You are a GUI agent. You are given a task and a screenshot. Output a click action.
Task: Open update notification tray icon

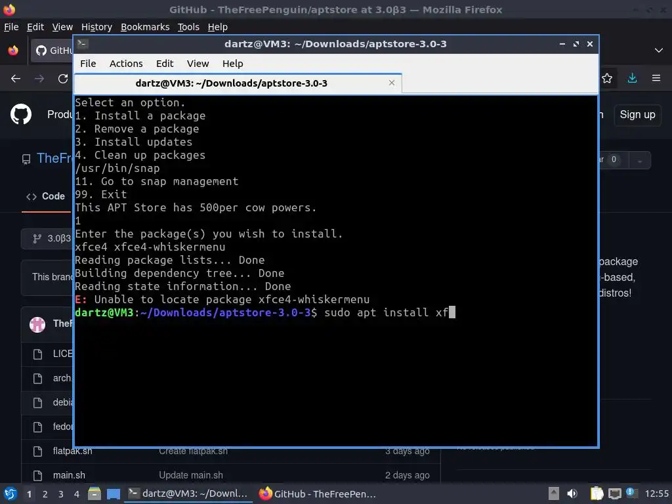coord(632,493)
